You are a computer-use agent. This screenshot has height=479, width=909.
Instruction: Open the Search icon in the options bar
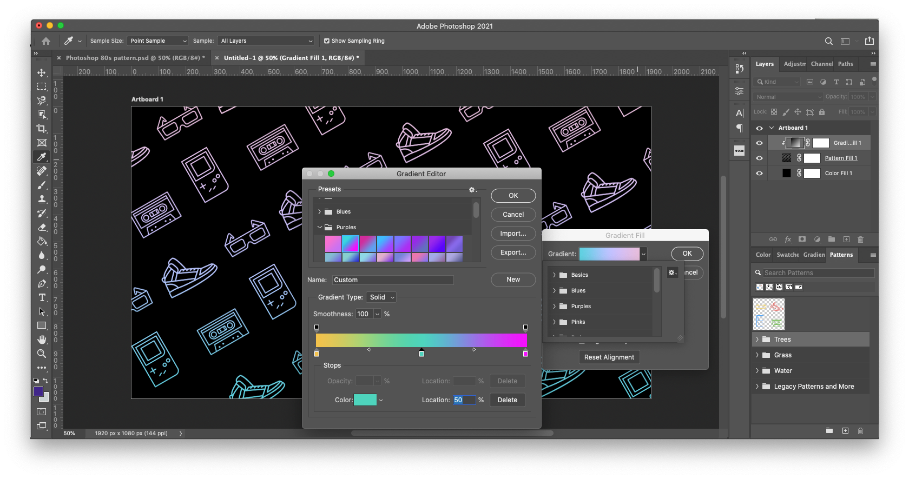(x=828, y=41)
